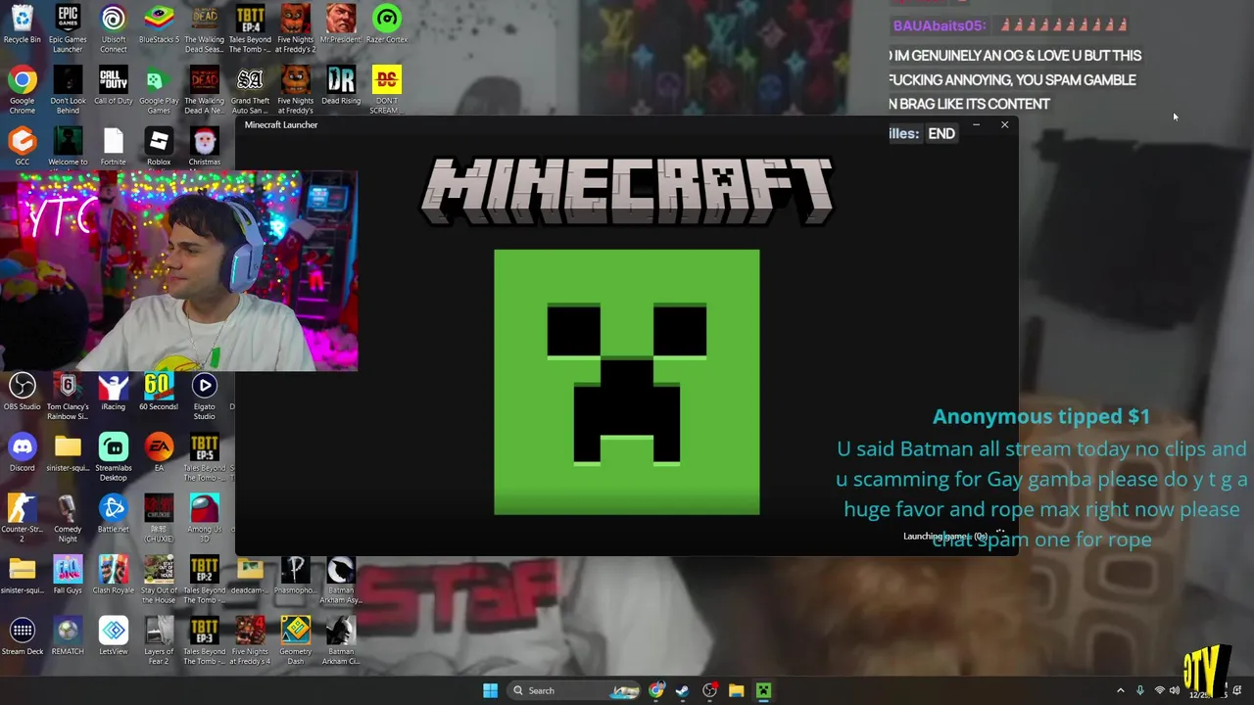Select the OBS Studio desktop icon
This screenshot has height=705, width=1254.
(22, 392)
